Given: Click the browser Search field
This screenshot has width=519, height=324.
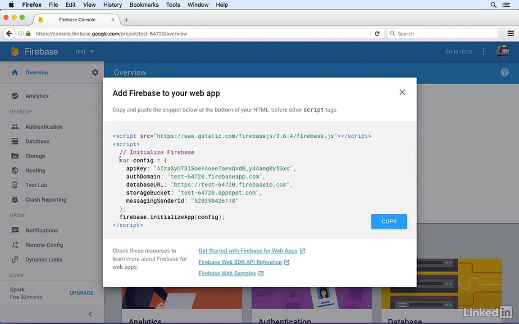Looking at the screenshot, I should tap(442, 33).
